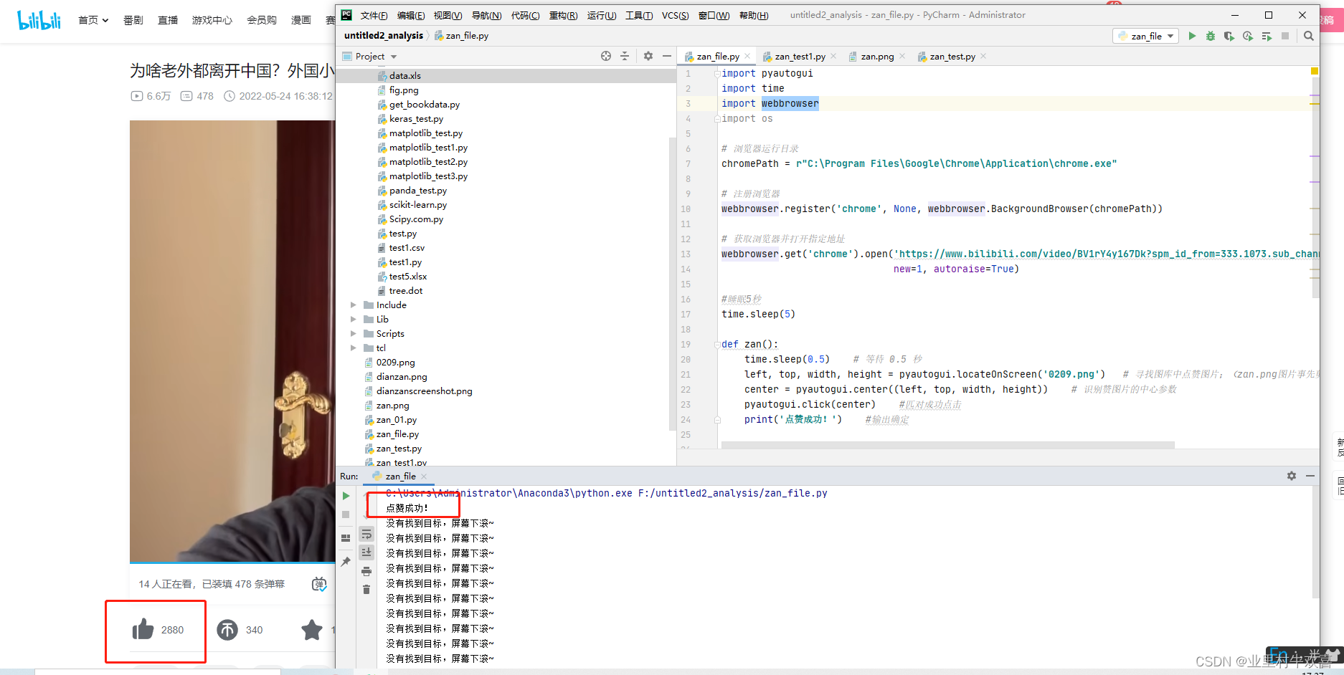Close the zan_file.py editor tab
Viewport: 1344px width, 675px height.
coord(747,56)
